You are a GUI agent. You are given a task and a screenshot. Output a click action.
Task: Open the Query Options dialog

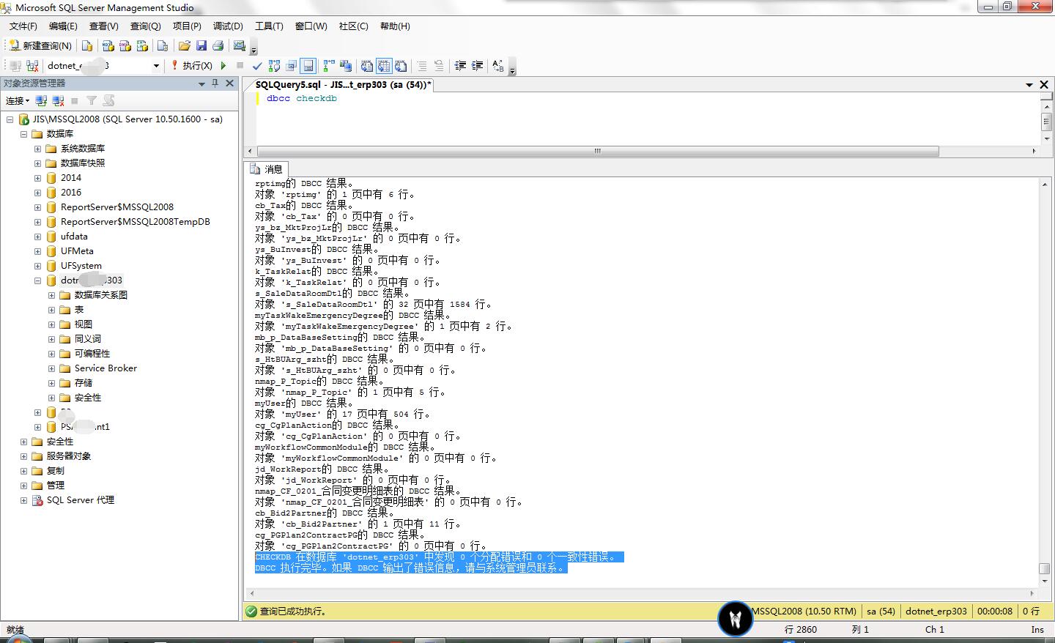pos(291,65)
